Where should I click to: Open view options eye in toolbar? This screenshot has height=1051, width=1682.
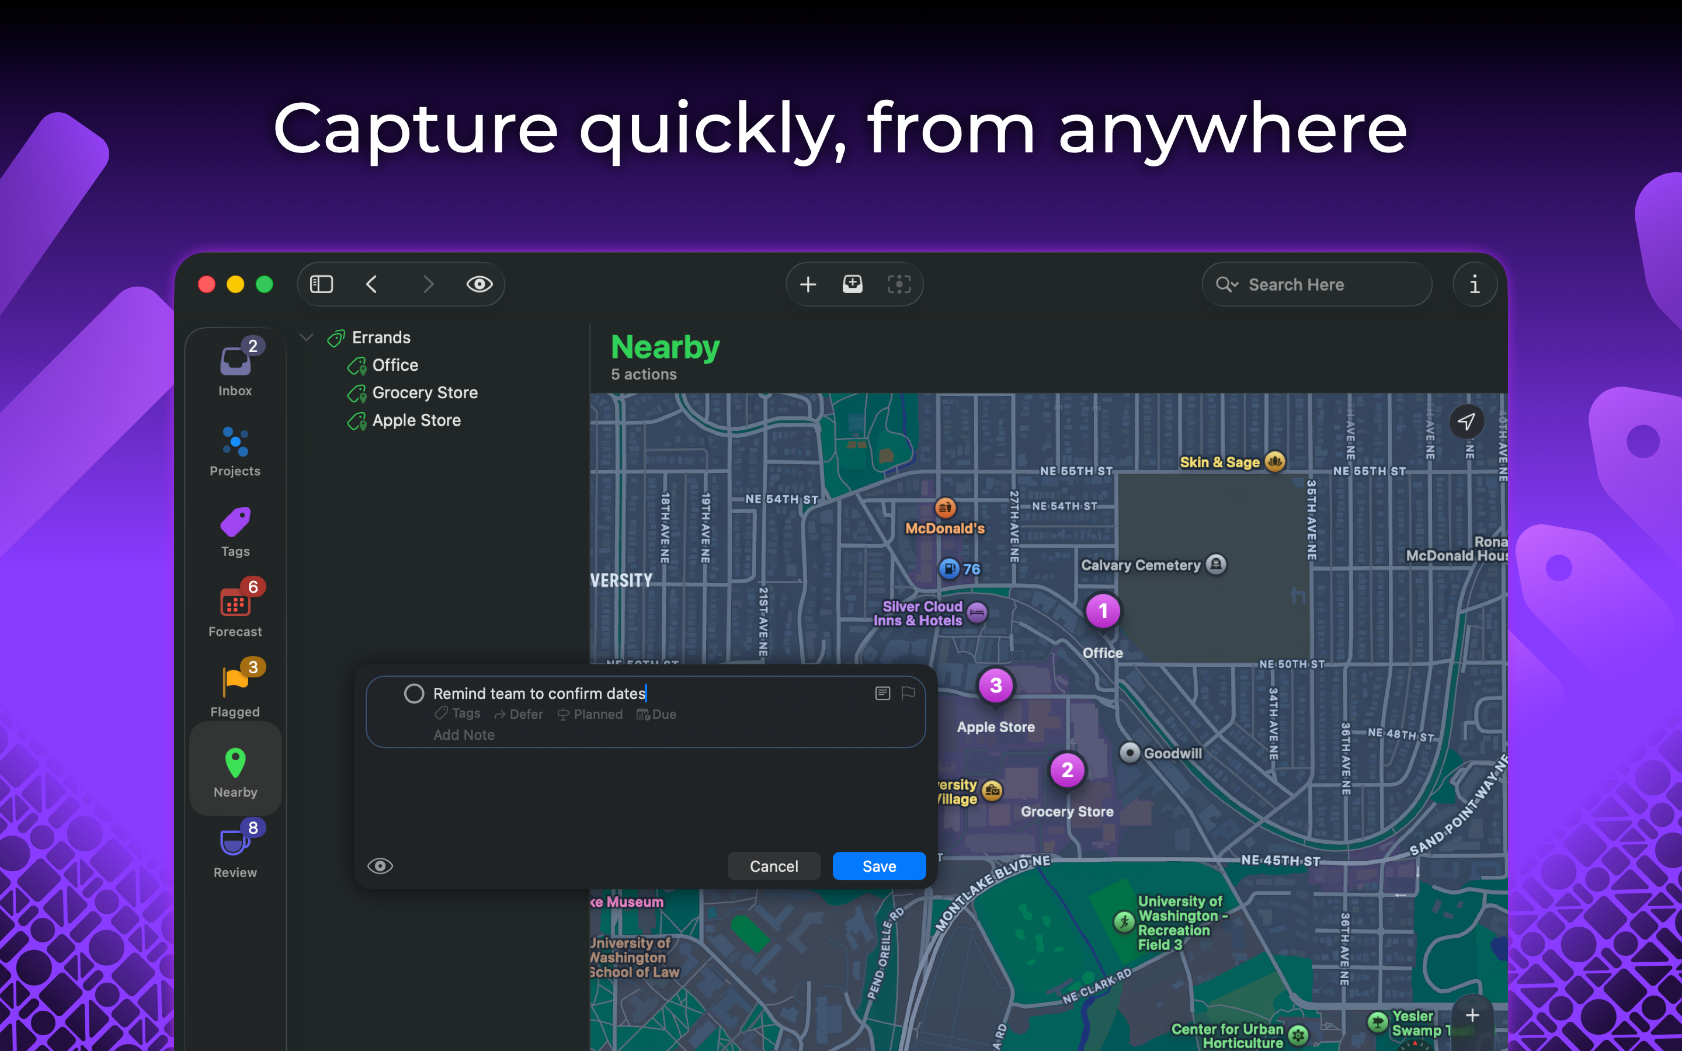coord(479,284)
